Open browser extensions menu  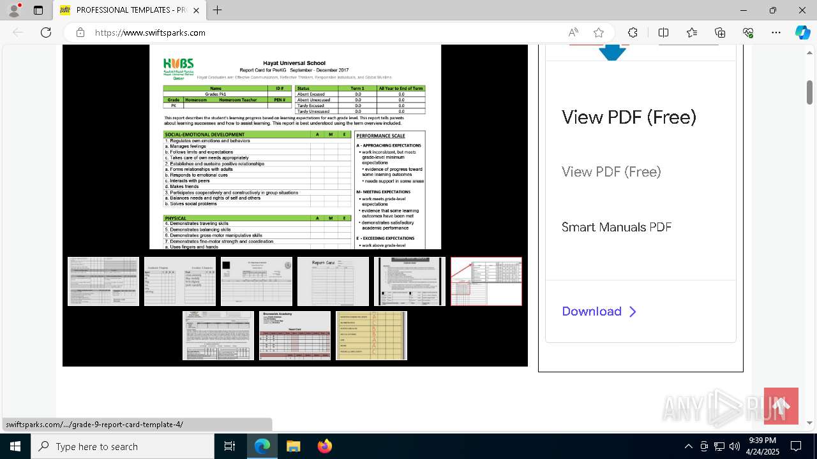633,33
